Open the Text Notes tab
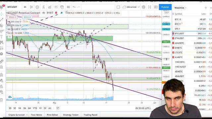The width and height of the screenshot is (212, 119). 36,115
